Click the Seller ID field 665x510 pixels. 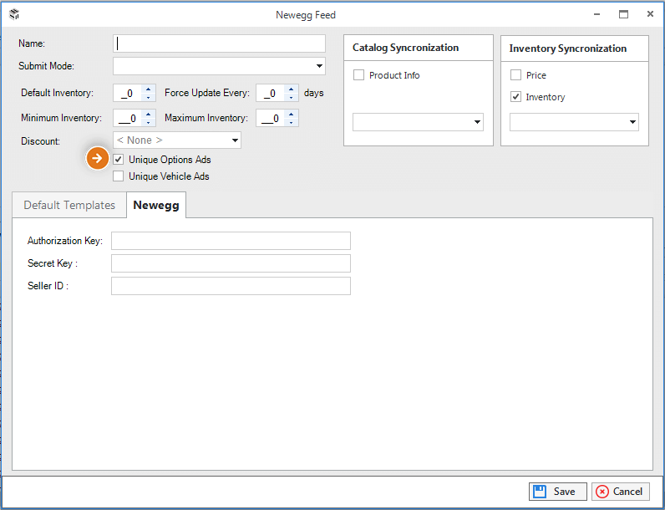click(x=231, y=286)
